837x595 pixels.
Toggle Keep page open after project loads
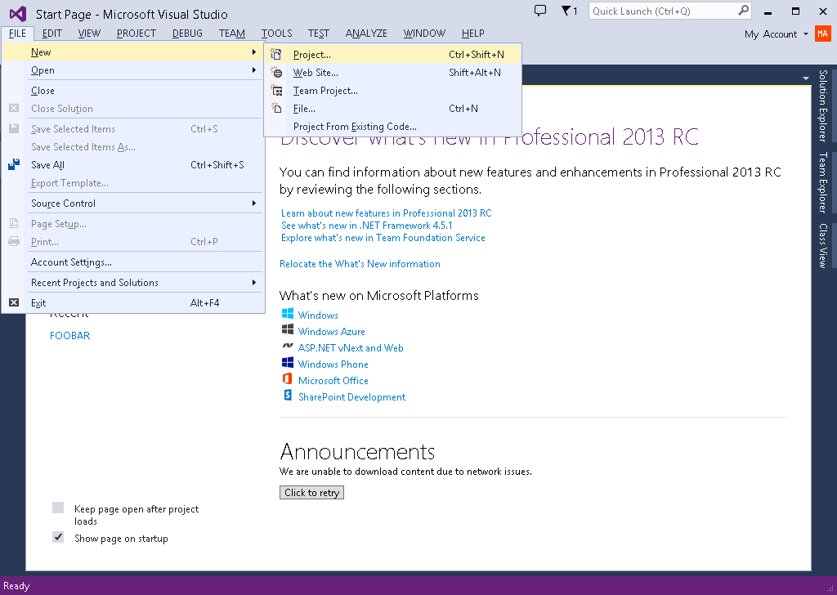58,508
